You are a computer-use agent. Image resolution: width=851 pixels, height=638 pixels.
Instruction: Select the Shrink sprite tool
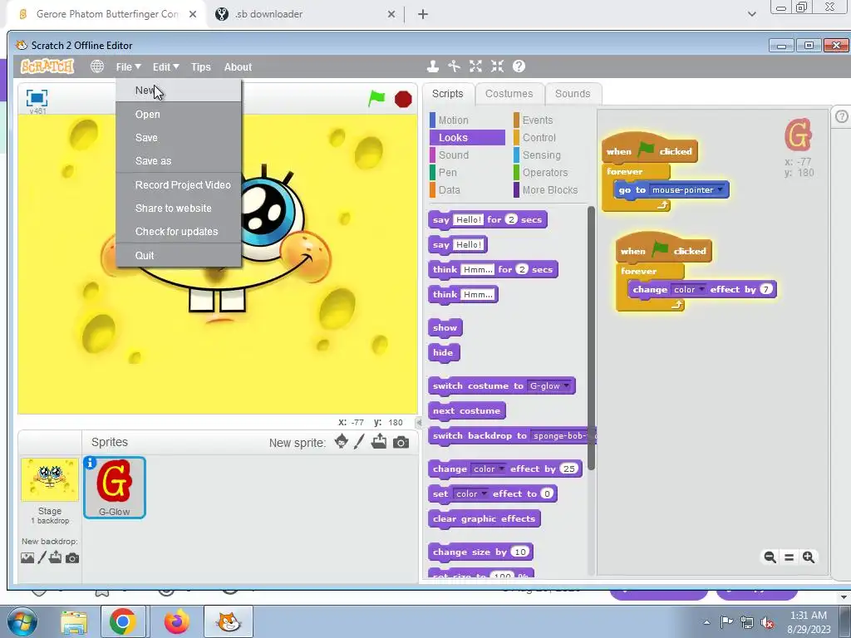[497, 66]
